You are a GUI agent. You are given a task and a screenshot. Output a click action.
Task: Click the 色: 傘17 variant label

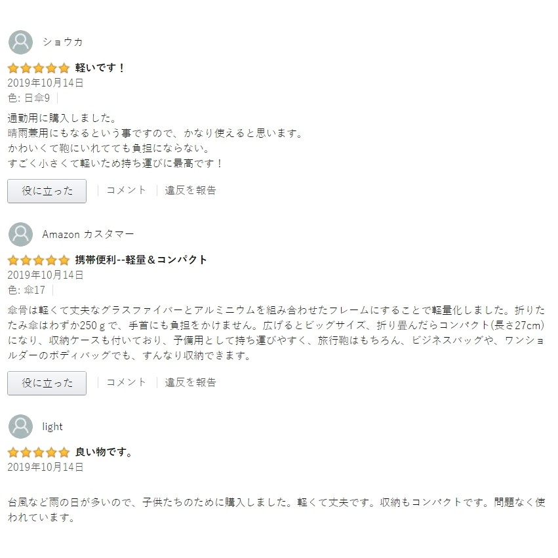point(26,290)
